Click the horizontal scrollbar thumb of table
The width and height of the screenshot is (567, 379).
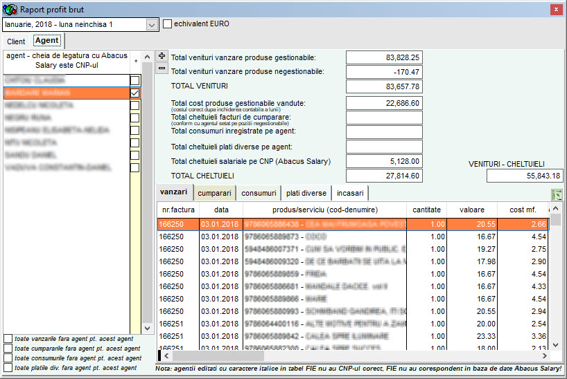(218, 356)
